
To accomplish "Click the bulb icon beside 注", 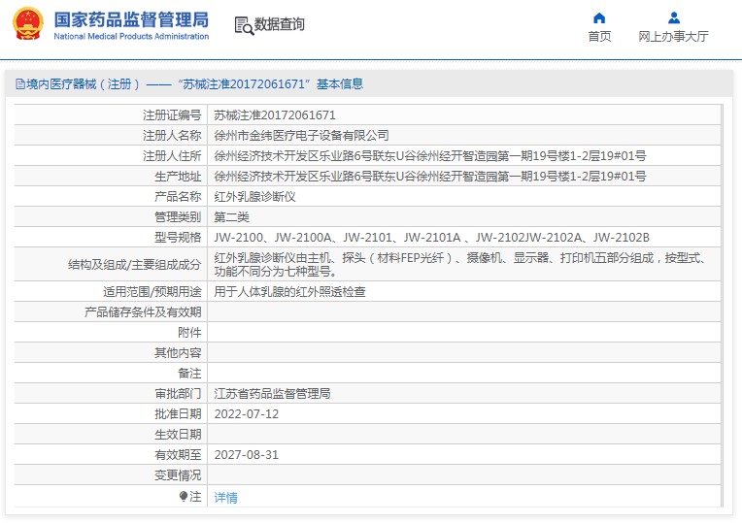I will point(184,496).
